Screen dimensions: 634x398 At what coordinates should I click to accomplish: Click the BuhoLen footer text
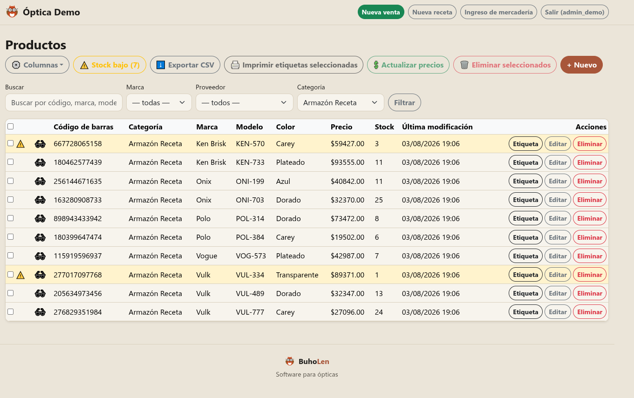[x=314, y=361]
